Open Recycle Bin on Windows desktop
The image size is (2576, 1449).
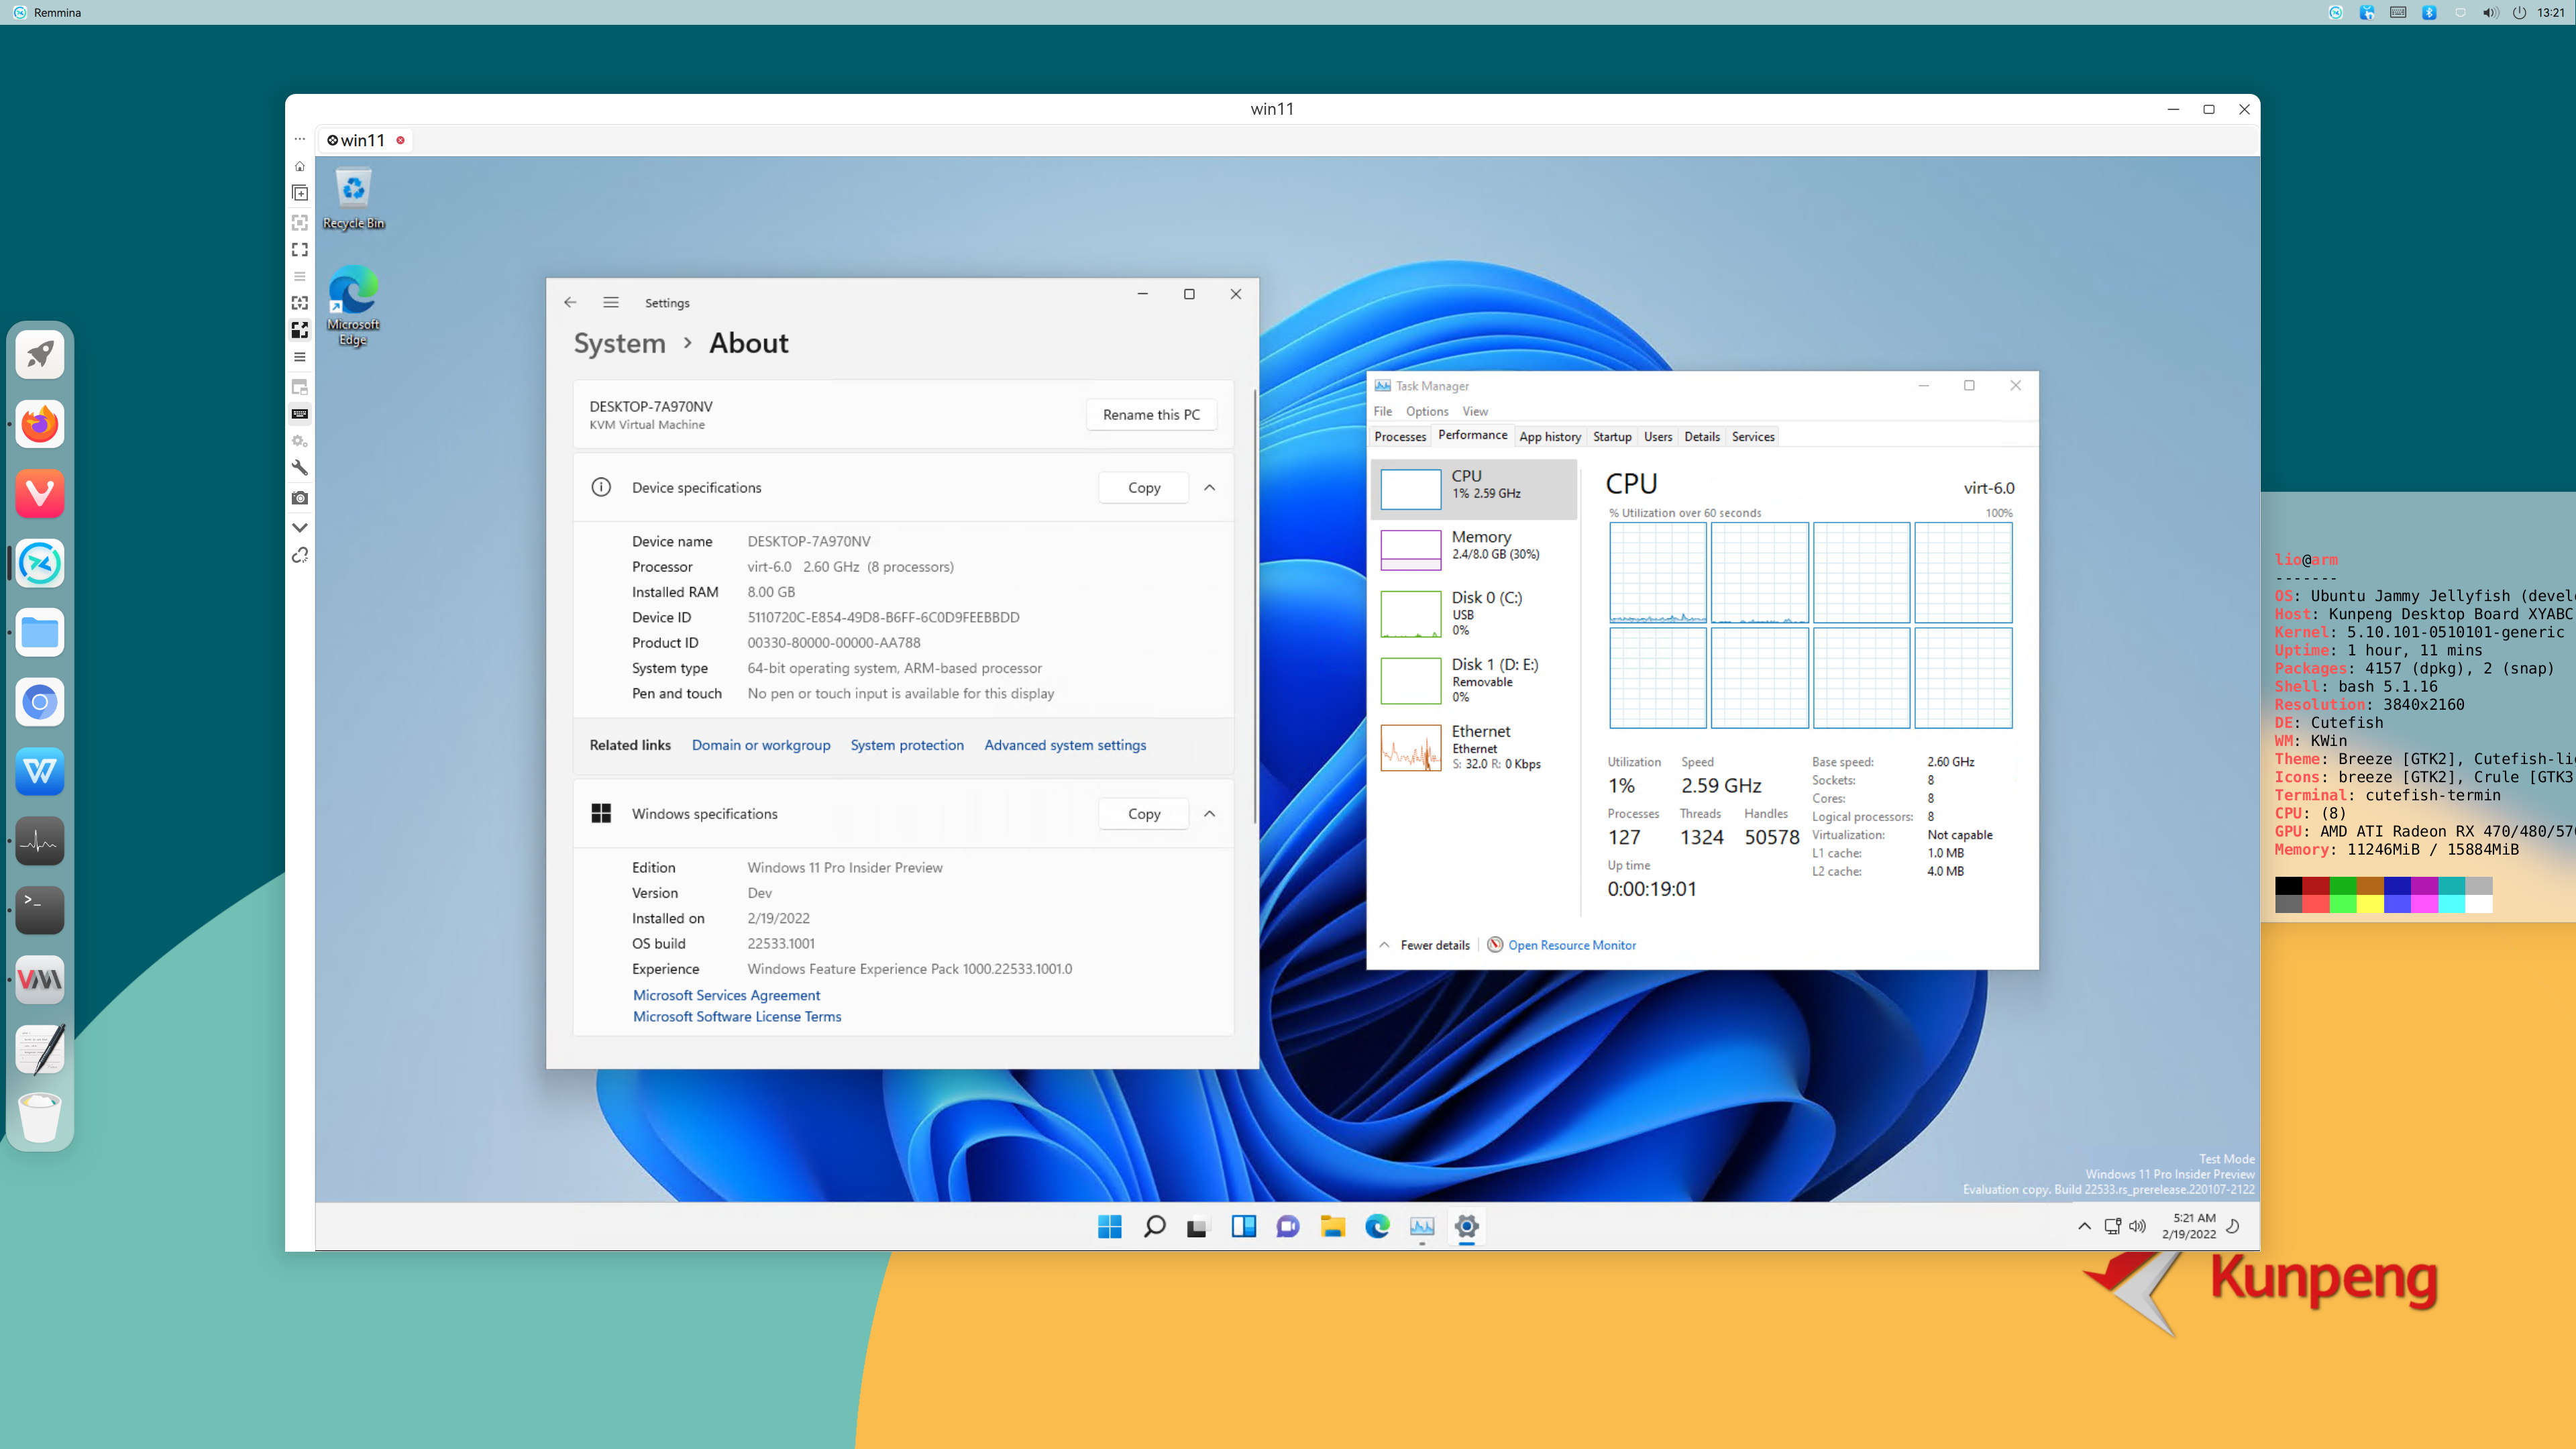(x=353, y=199)
